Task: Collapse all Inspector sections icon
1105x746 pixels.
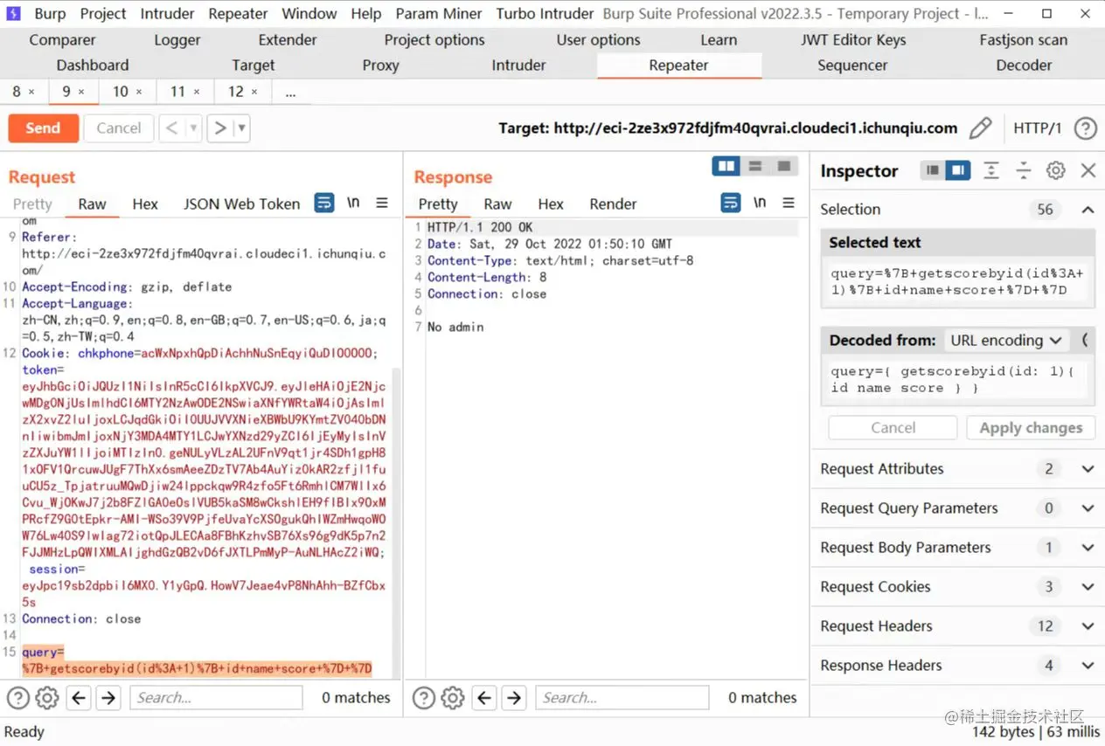Action: (x=1023, y=170)
